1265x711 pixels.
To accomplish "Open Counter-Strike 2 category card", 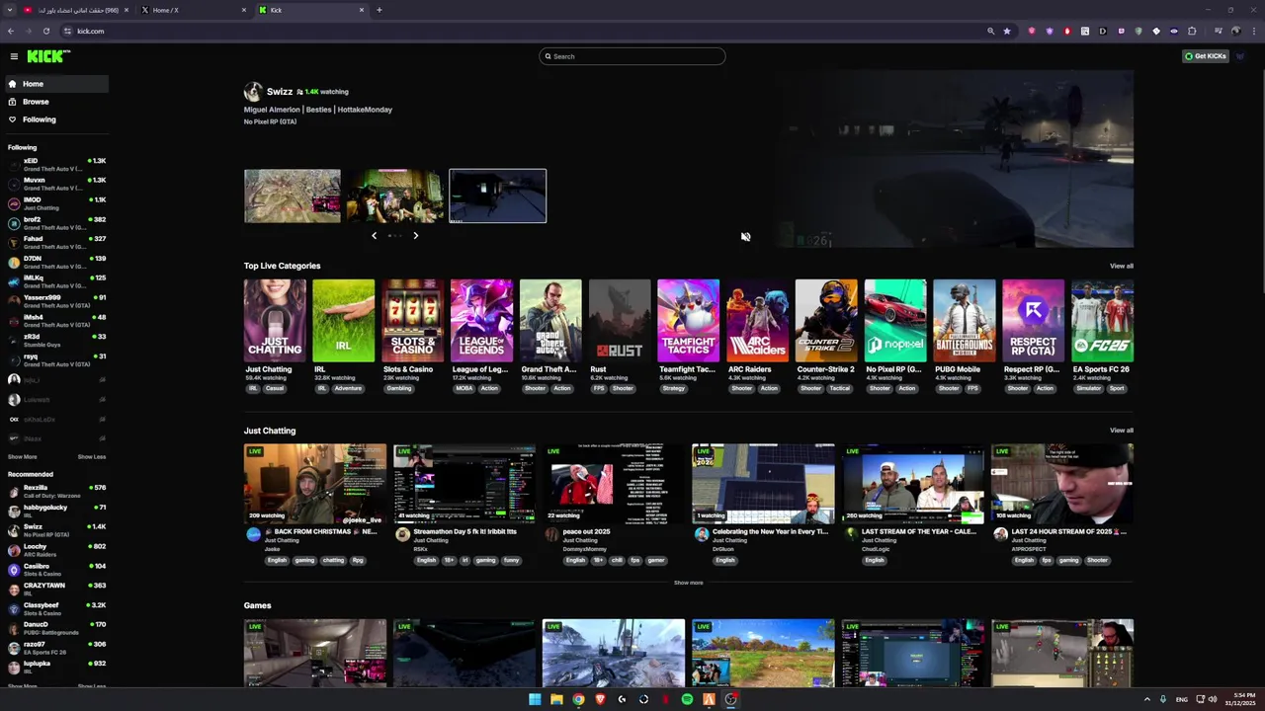I will click(x=826, y=321).
